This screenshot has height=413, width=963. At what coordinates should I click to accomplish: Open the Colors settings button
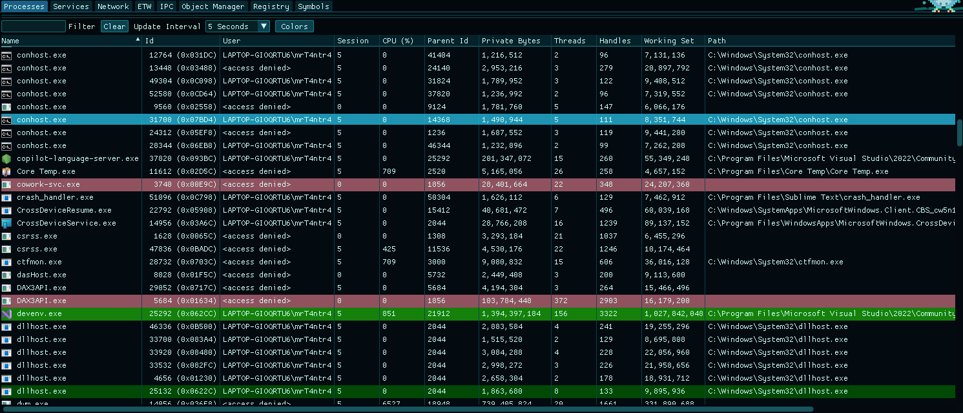[295, 26]
